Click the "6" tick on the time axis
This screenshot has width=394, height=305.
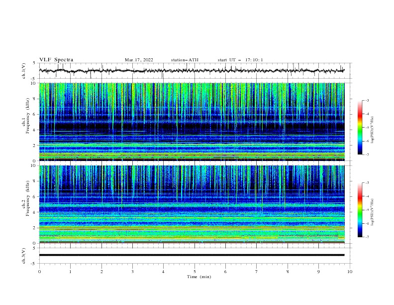pyautogui.click(x=225, y=272)
